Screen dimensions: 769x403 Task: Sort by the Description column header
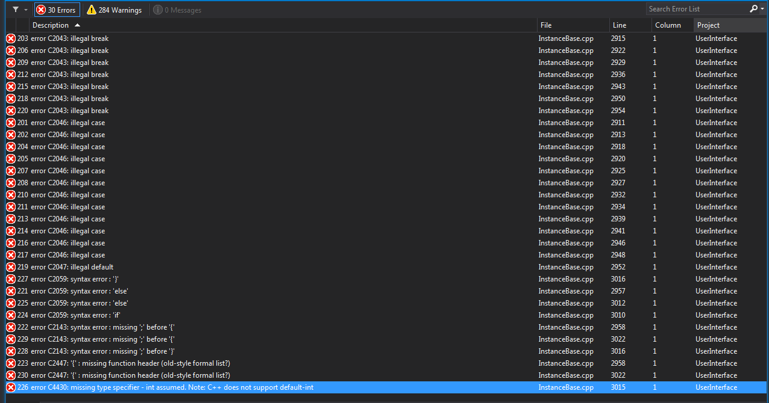pyautogui.click(x=283, y=25)
